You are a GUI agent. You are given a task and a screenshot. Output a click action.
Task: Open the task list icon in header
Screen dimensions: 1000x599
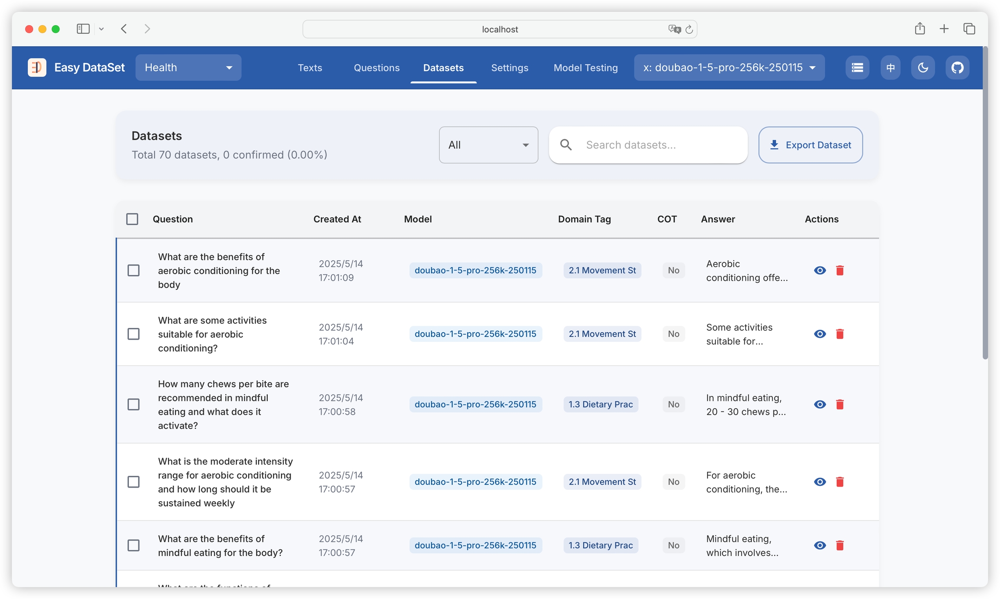[857, 68]
